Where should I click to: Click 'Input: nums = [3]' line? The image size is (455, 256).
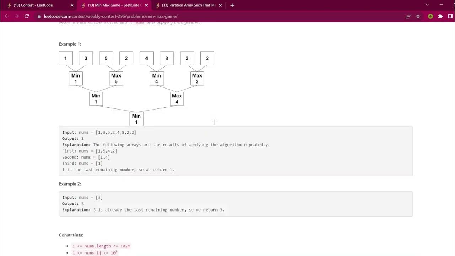click(82, 197)
